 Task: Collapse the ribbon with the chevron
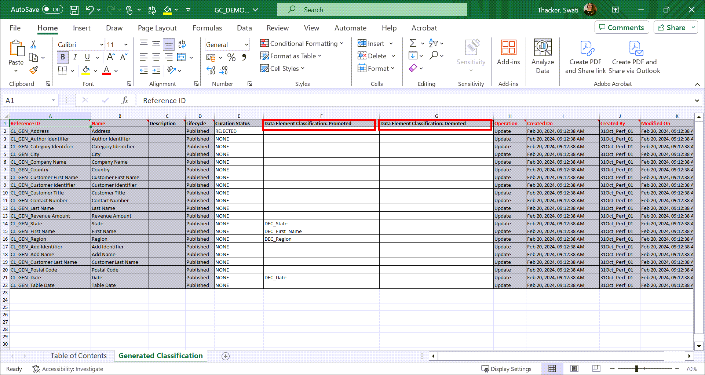coord(697,84)
